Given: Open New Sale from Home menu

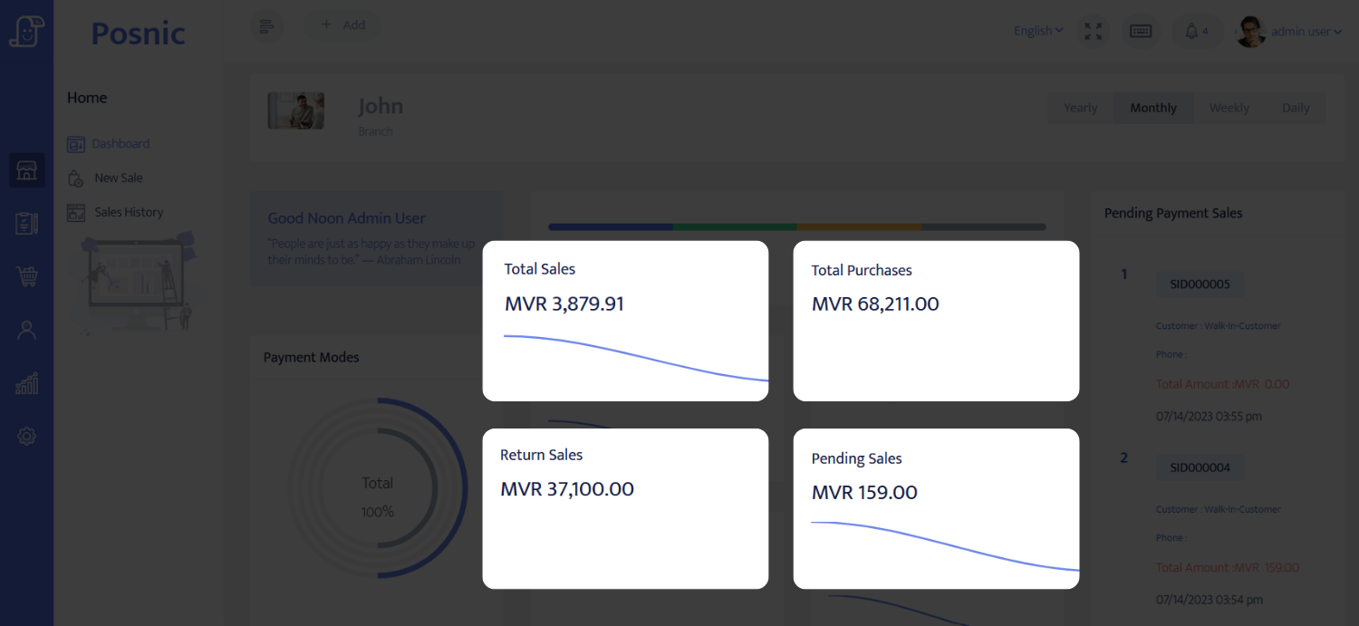Looking at the screenshot, I should point(118,178).
